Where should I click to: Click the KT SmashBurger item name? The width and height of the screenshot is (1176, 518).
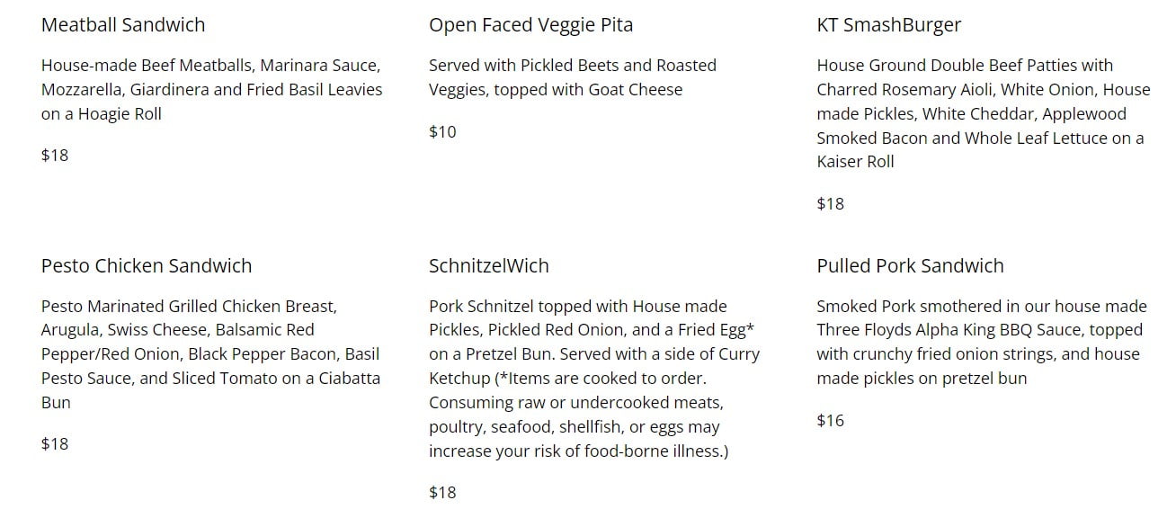tap(889, 25)
